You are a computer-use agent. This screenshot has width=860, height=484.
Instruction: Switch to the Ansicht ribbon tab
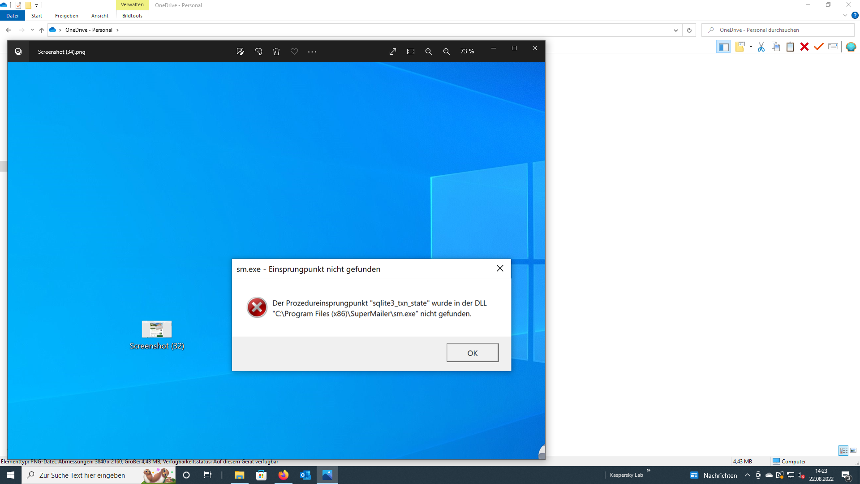100,16
